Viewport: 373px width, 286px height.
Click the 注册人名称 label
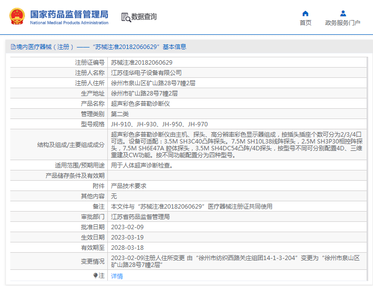[90, 73]
